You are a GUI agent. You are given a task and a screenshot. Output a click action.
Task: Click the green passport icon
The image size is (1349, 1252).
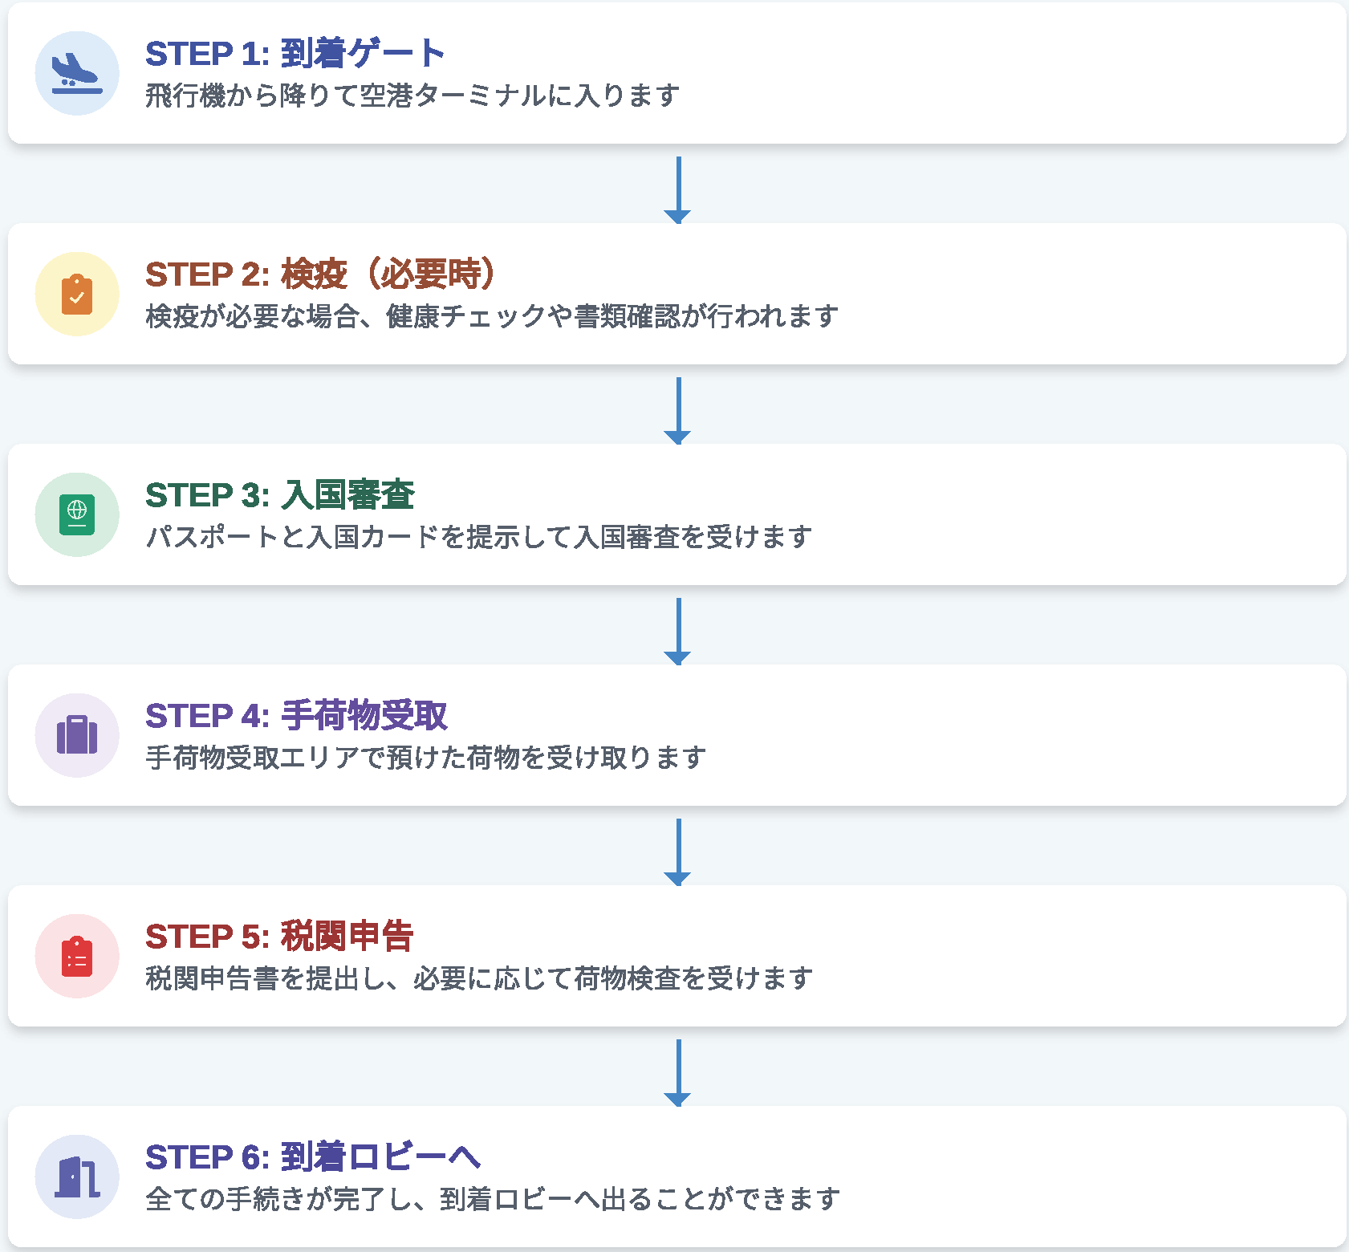[77, 514]
